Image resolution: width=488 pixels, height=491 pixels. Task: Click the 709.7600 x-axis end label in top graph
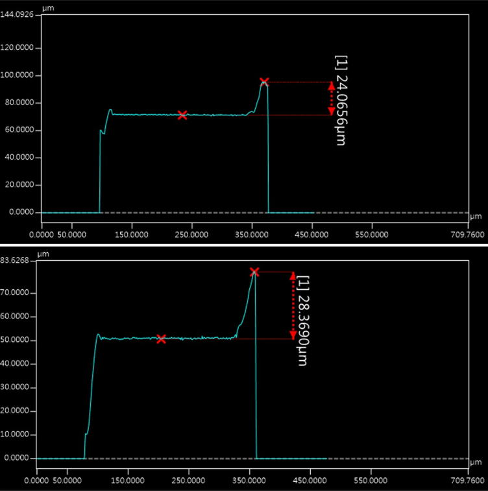tap(468, 234)
